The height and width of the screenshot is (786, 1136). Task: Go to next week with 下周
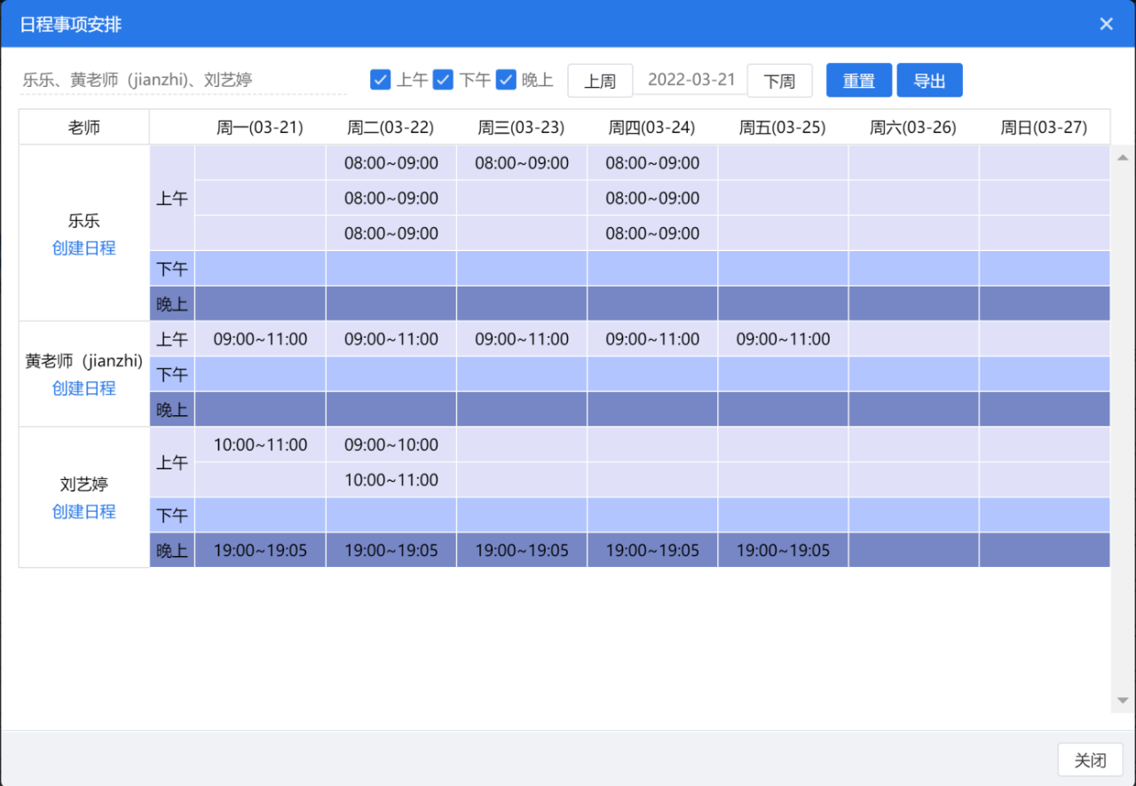pos(779,81)
